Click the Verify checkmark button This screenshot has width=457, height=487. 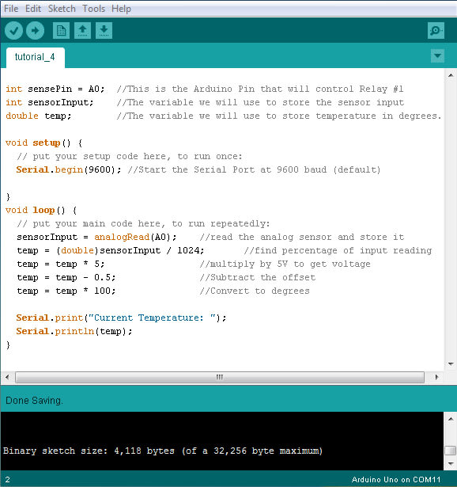(13, 30)
